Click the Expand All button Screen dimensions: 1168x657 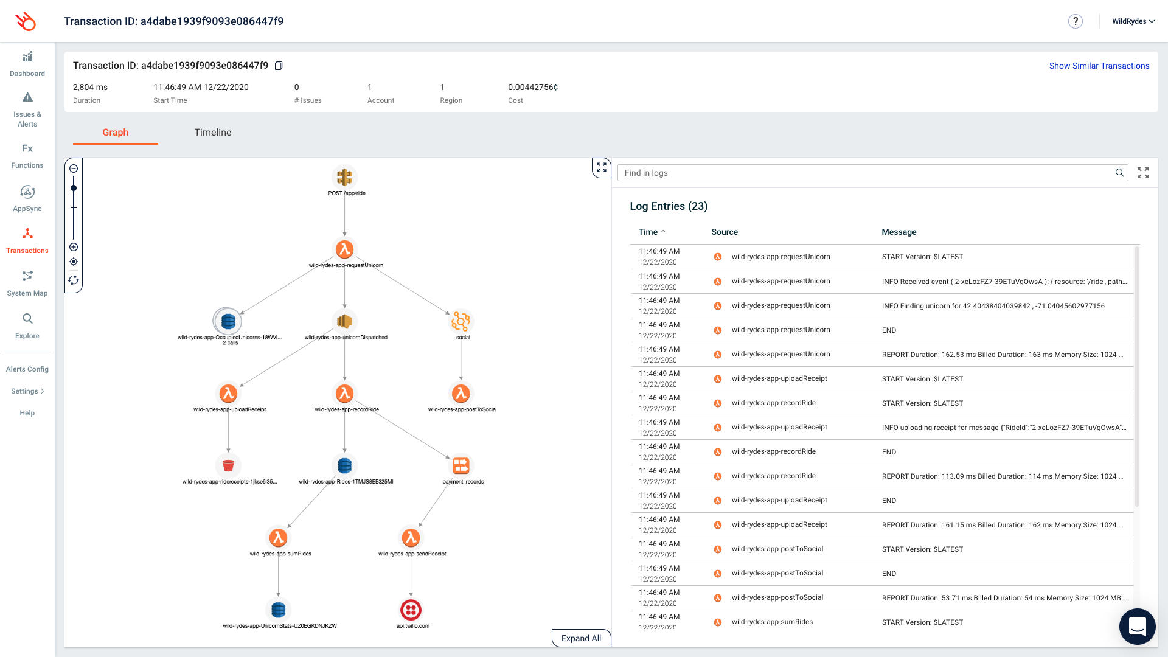pos(581,638)
